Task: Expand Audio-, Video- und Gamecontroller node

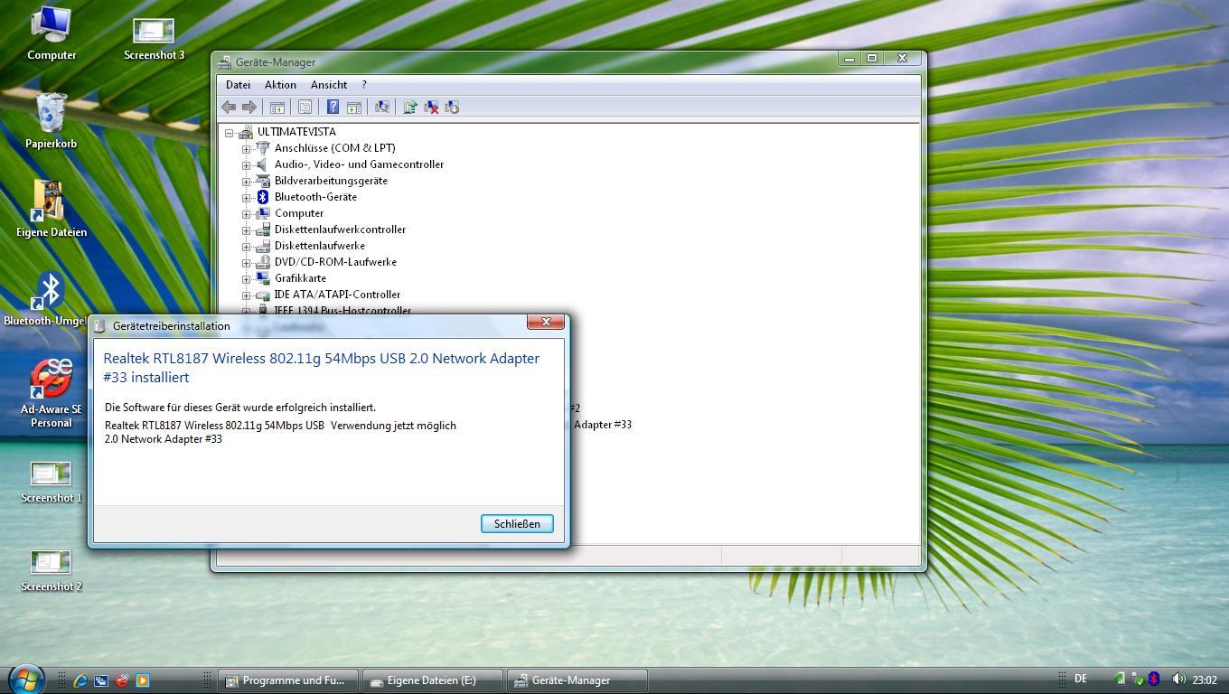Action: click(x=246, y=165)
